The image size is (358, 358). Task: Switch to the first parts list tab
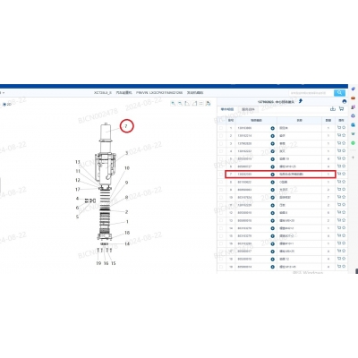[x=227, y=109]
